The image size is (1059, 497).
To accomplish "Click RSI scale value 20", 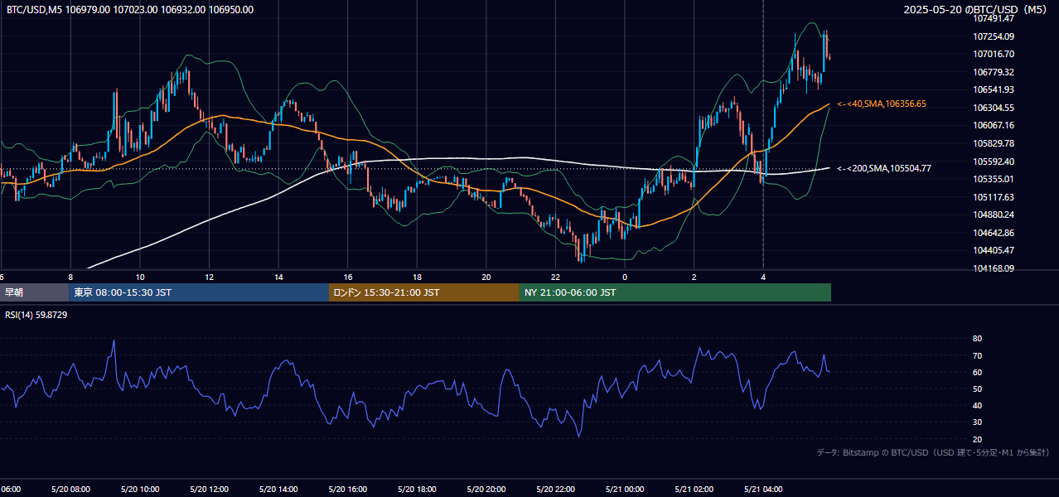I will [x=978, y=439].
